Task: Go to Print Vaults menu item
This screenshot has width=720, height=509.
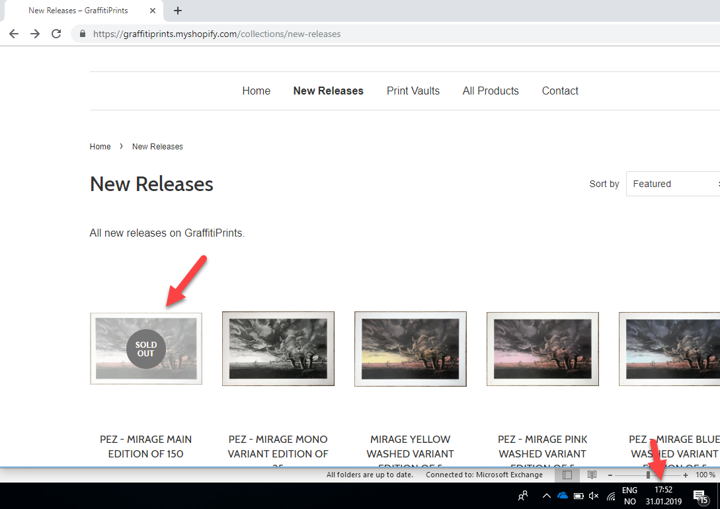Action: coord(413,91)
